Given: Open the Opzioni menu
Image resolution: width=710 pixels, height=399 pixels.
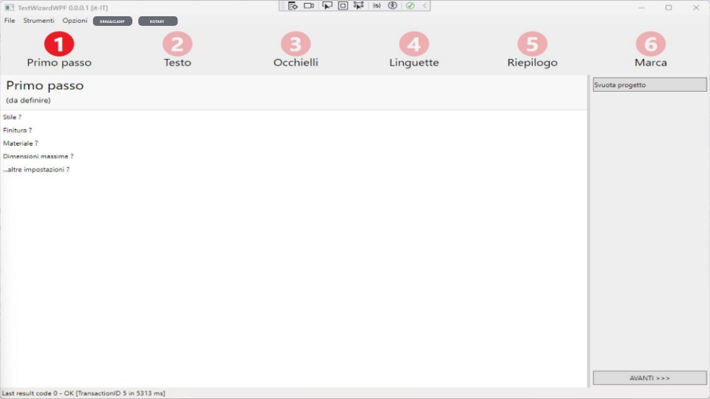Looking at the screenshot, I should (75, 21).
